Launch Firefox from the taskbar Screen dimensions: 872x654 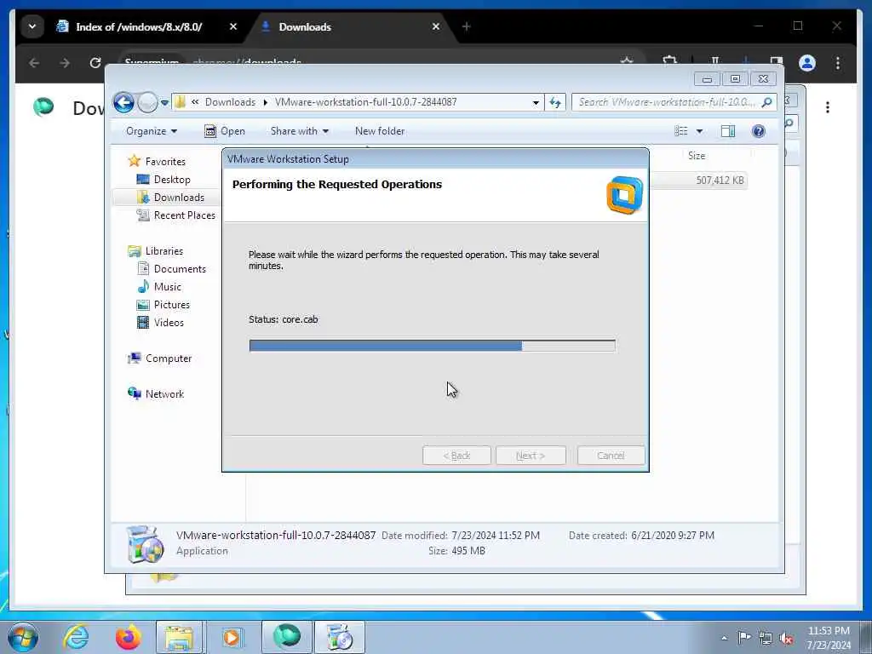(x=128, y=637)
